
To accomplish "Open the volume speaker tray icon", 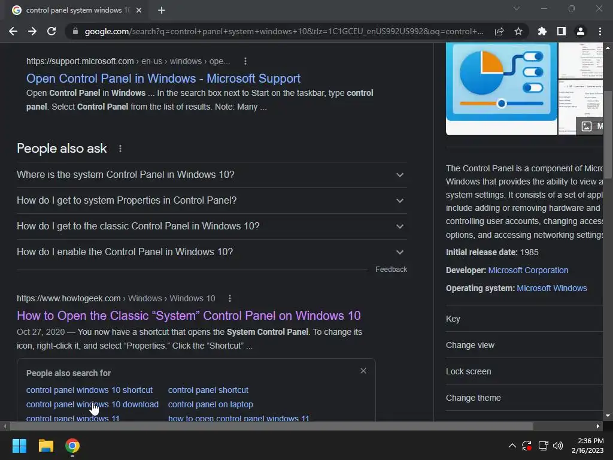I will click(558, 446).
